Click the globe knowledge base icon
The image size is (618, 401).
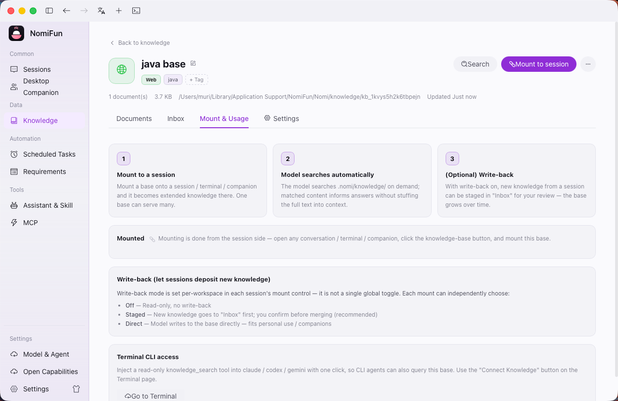point(122,71)
